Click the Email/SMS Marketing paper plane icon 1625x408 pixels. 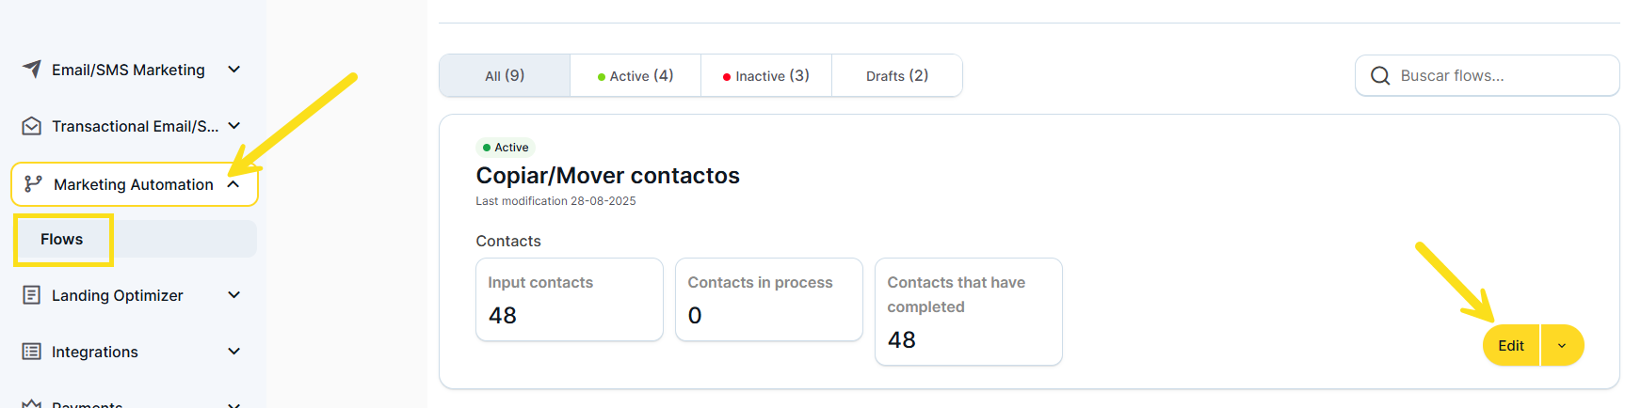coord(32,70)
